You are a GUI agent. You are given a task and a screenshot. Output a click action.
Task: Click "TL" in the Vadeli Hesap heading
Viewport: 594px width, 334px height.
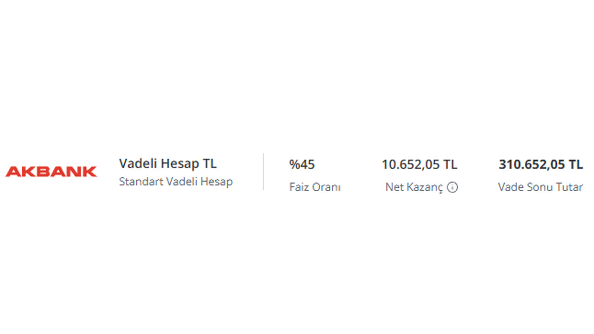[209, 164]
